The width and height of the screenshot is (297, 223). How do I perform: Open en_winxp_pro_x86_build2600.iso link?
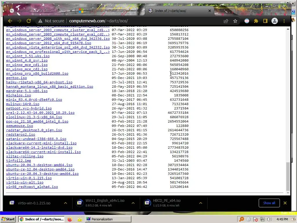37,73
